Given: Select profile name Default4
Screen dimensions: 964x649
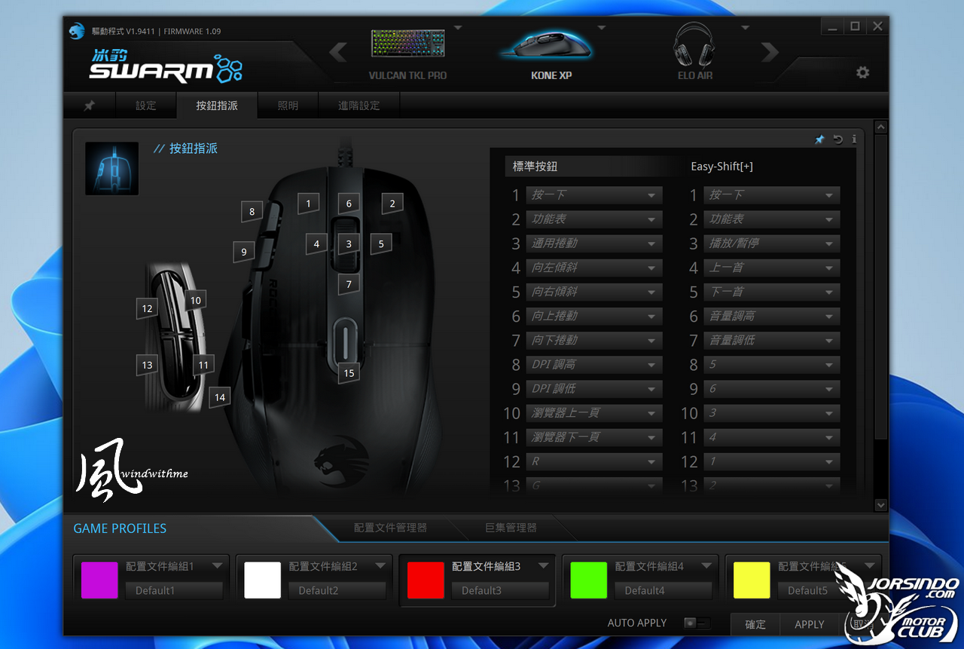Looking at the screenshot, I should pos(664,590).
